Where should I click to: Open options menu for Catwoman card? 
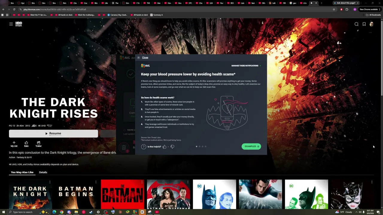(x=372, y=182)
